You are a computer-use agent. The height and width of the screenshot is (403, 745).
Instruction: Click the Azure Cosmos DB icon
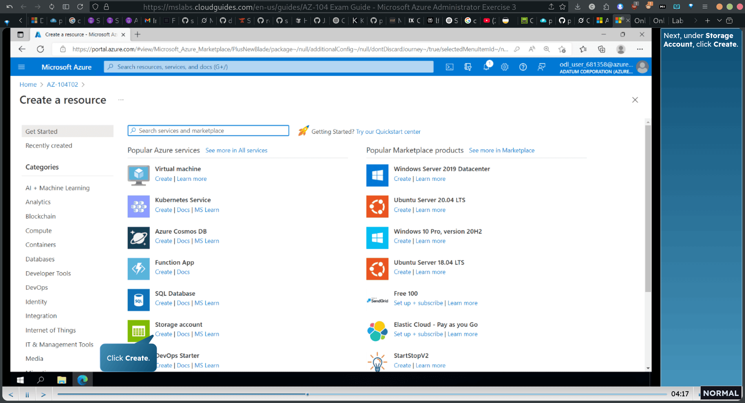point(139,238)
